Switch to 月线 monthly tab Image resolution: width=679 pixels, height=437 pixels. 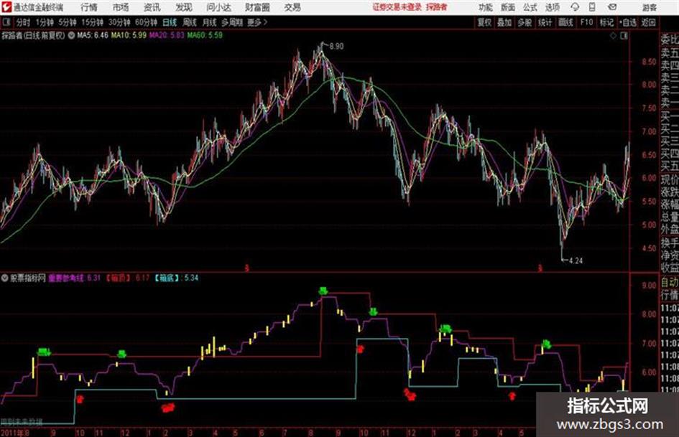pyautogui.click(x=209, y=22)
